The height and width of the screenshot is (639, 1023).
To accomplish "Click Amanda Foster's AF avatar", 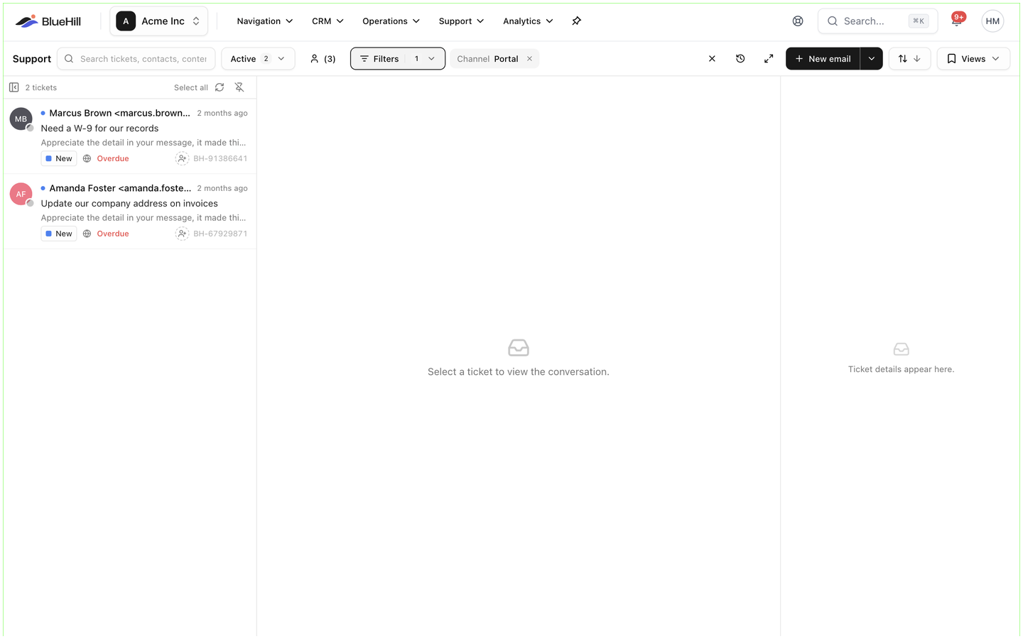I will 21,194.
